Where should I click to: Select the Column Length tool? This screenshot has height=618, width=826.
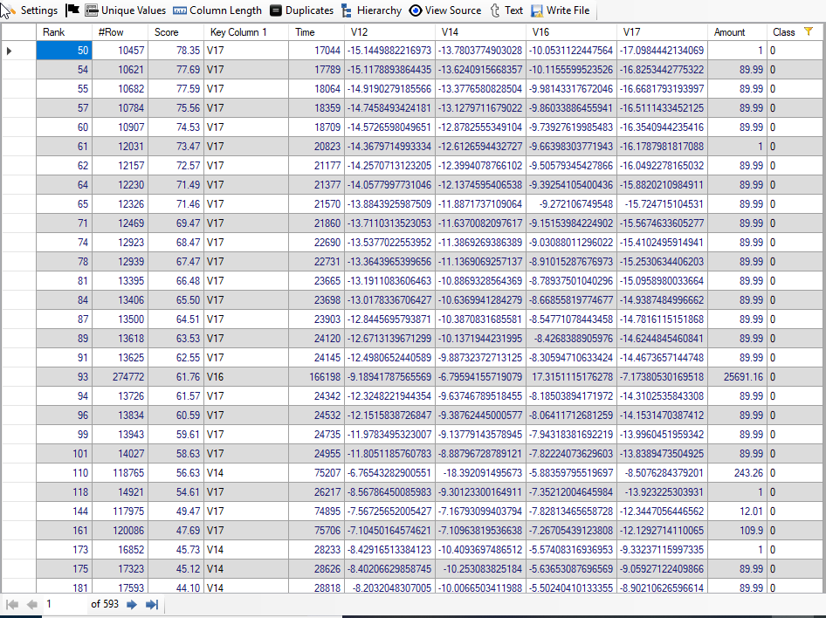[x=217, y=10]
